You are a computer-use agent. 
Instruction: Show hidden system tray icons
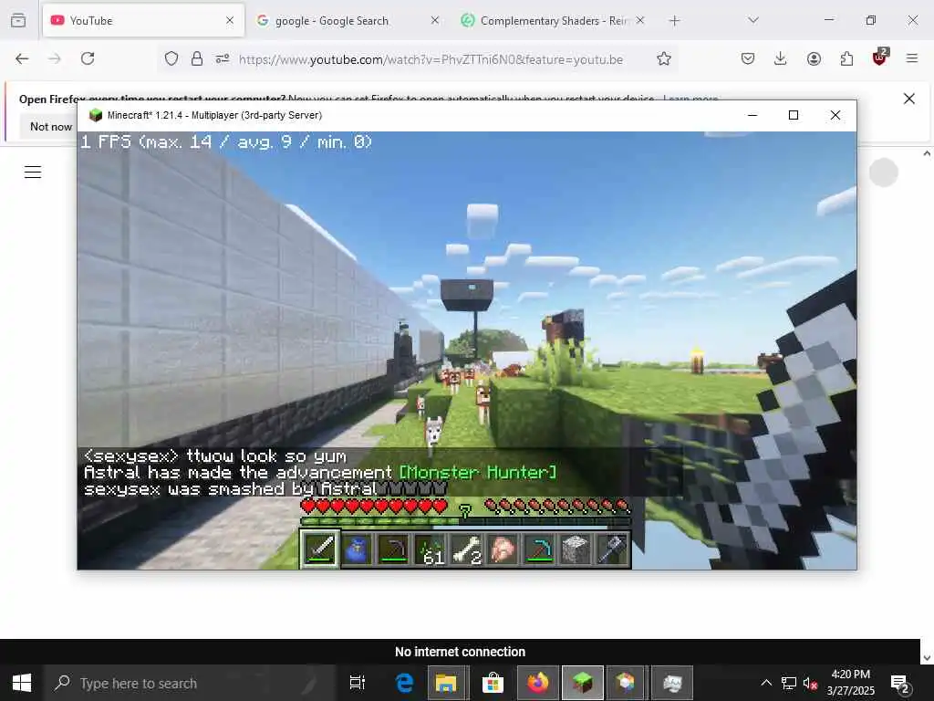point(766,683)
